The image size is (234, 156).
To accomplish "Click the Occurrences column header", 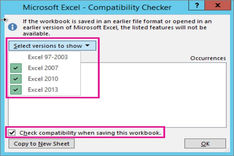I will click(x=208, y=58).
